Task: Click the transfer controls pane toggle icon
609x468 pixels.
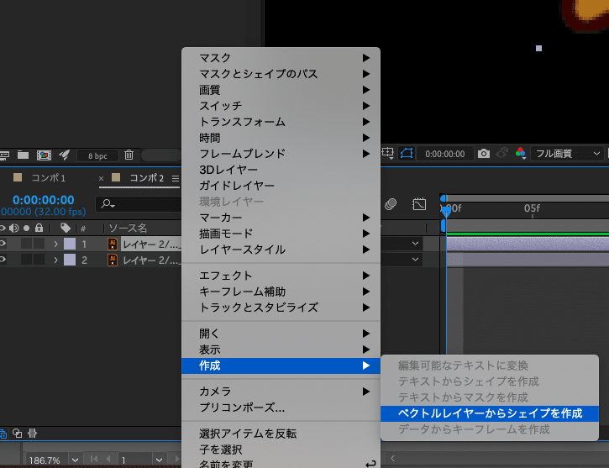Action: 17,433
